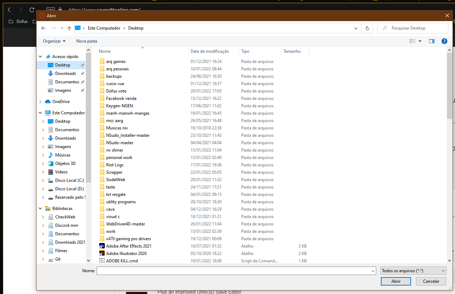Select the x470 gaming pro drivers folder name

(x=128, y=239)
